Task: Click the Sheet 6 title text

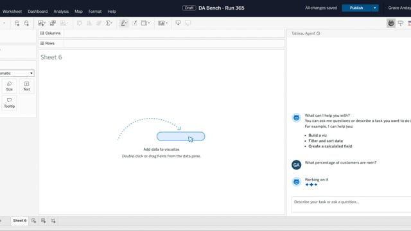Action: coord(51,57)
